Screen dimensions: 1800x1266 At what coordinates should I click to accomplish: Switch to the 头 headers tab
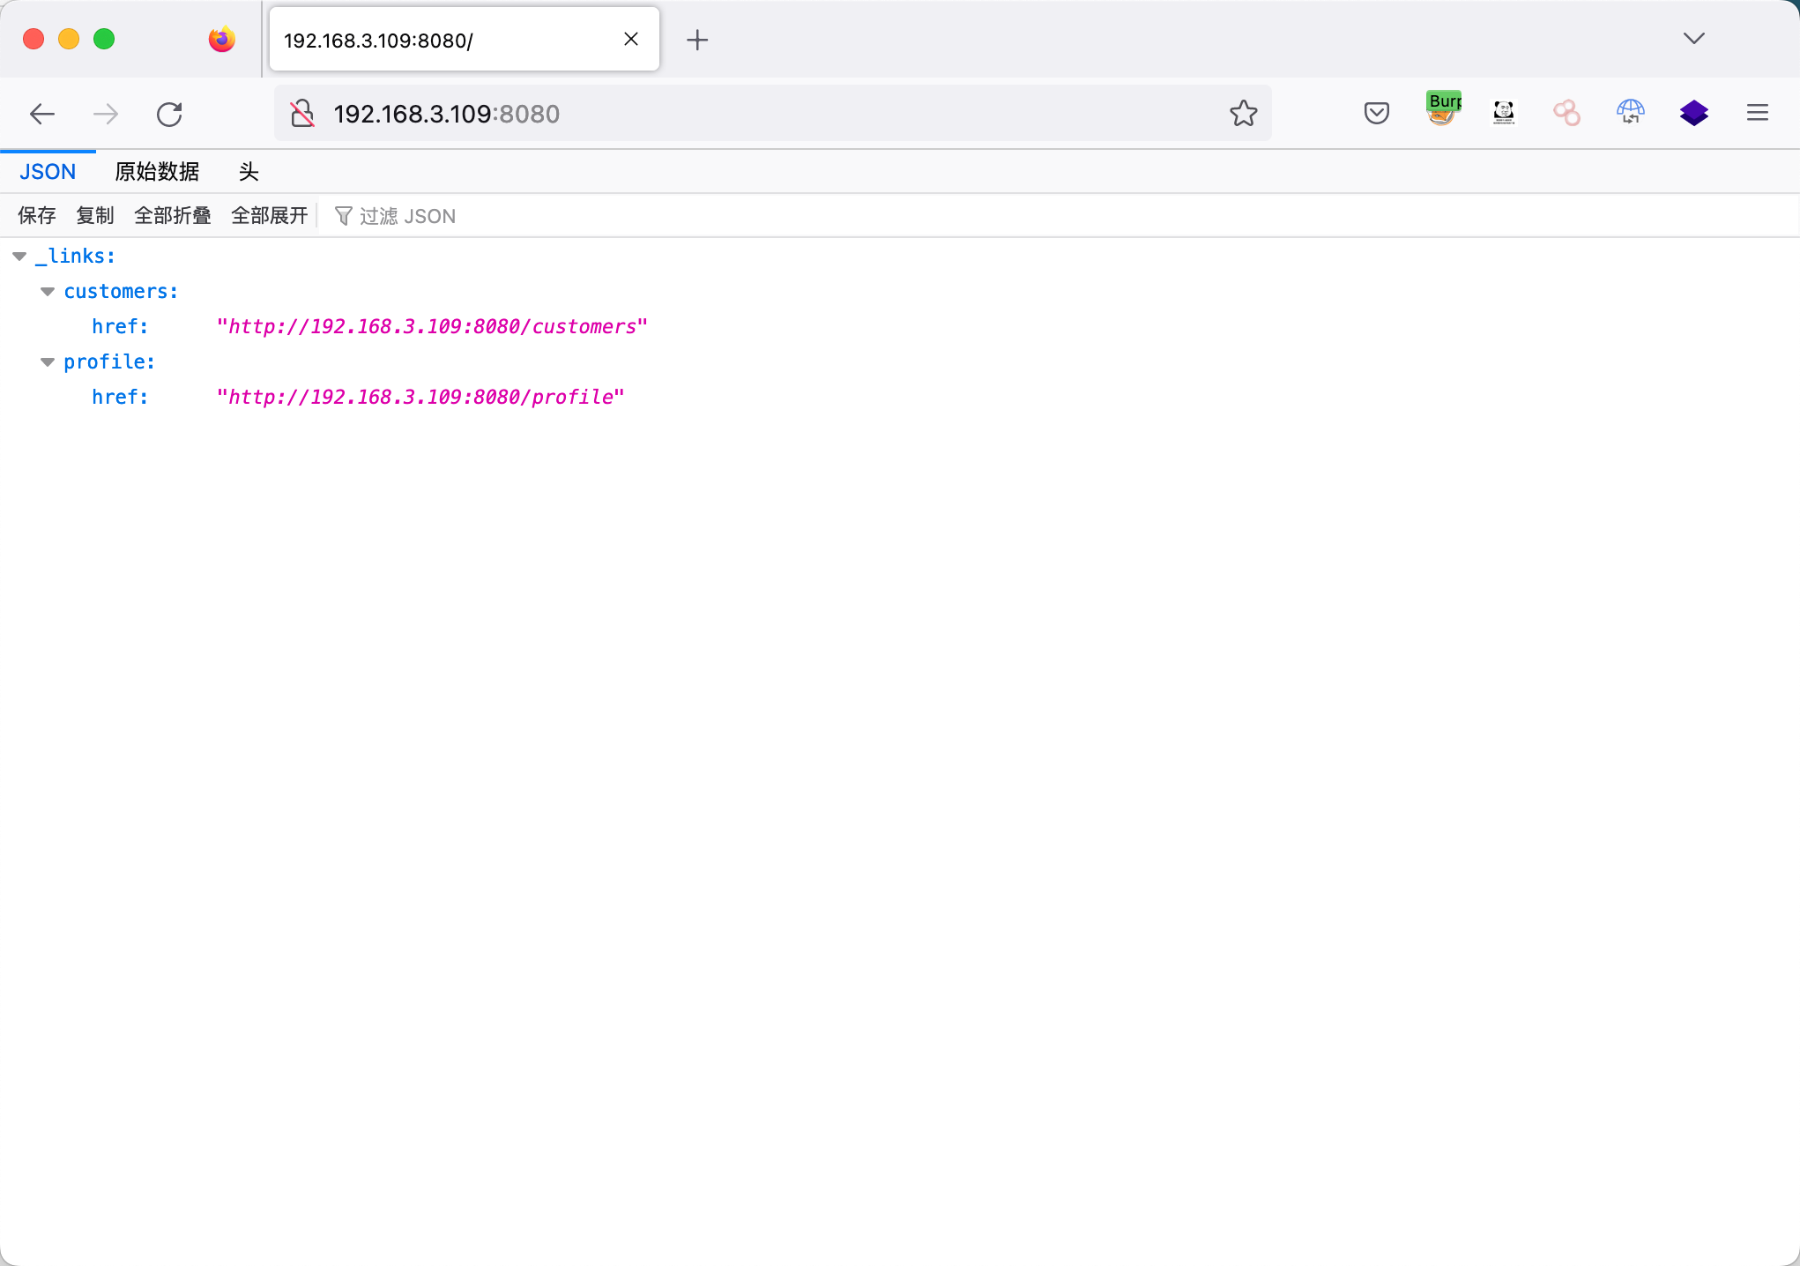coord(249,172)
